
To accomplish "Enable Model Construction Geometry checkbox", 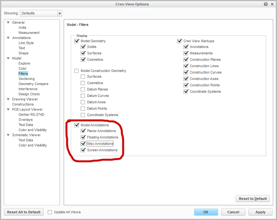I will 76,71.
